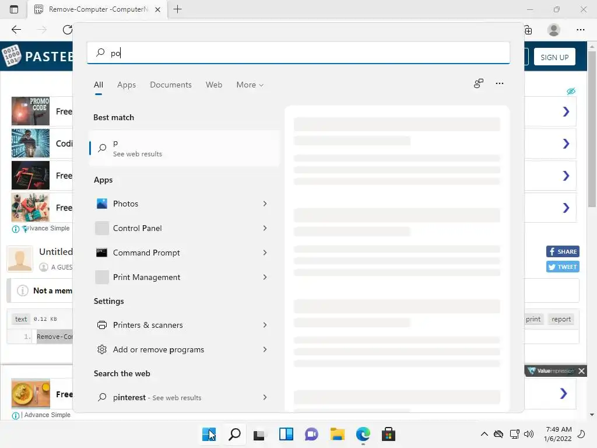Expand Add or remove programs arrow

click(x=265, y=349)
